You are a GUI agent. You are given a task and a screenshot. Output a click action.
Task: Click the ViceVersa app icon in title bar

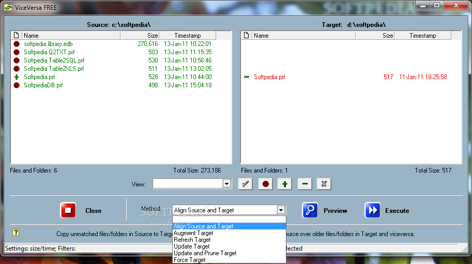pyautogui.click(x=8, y=8)
